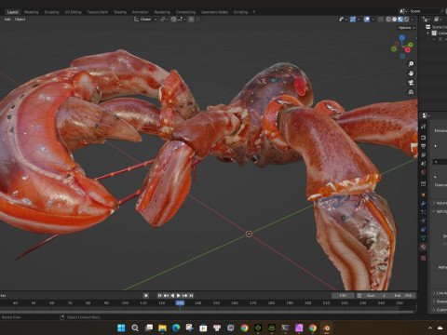Click the current frame 130 field
Screen dimensions: 447x335
coord(343,296)
